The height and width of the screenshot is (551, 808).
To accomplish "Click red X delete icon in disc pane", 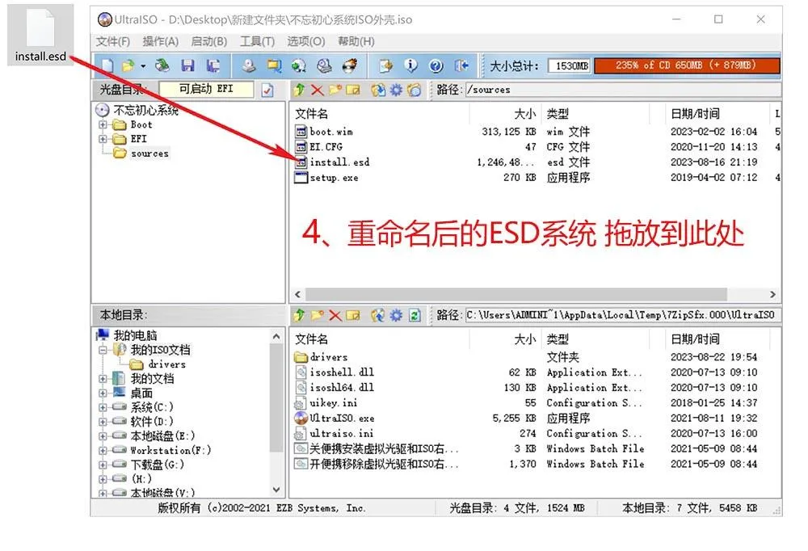I will [317, 90].
